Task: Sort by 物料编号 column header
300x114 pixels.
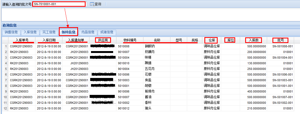Action: (130, 40)
